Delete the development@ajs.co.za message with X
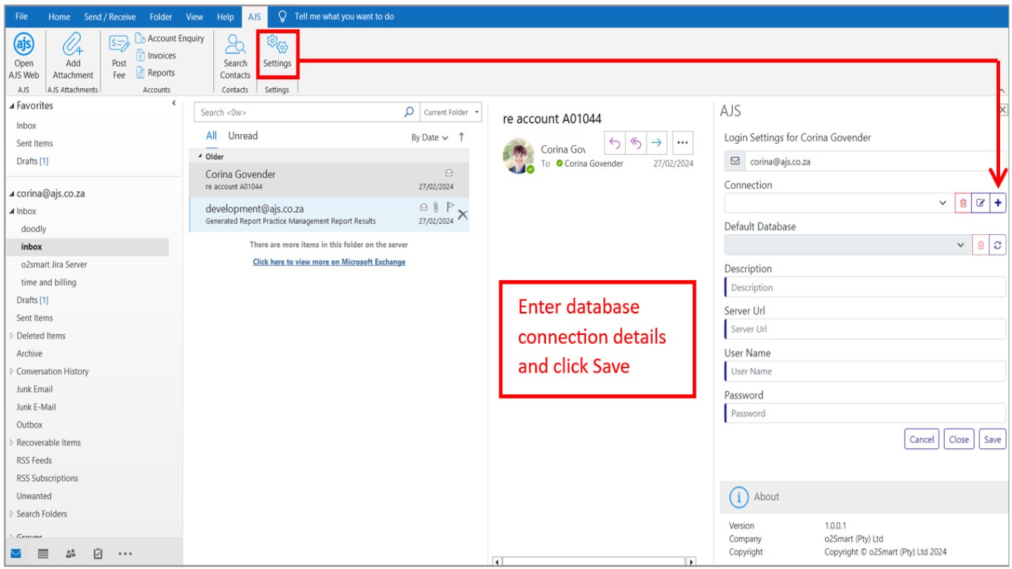 pyautogui.click(x=462, y=215)
